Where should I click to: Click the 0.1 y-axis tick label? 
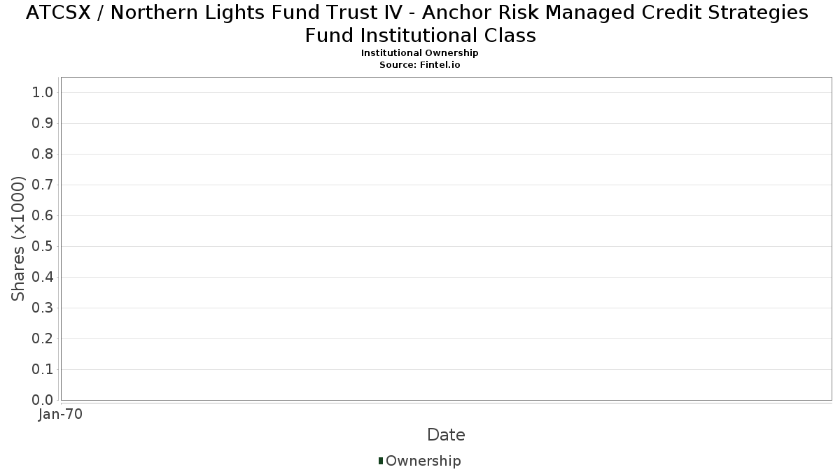point(43,370)
